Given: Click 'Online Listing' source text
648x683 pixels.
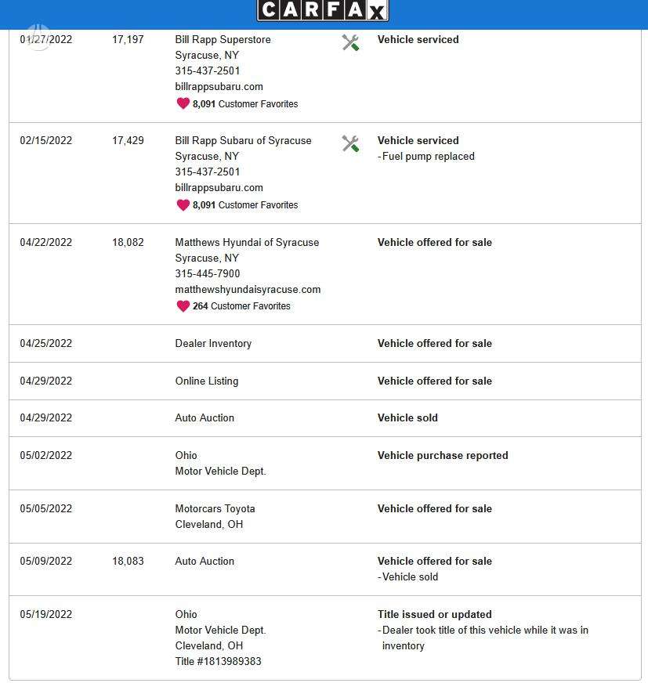Looking at the screenshot, I should pos(207,381).
